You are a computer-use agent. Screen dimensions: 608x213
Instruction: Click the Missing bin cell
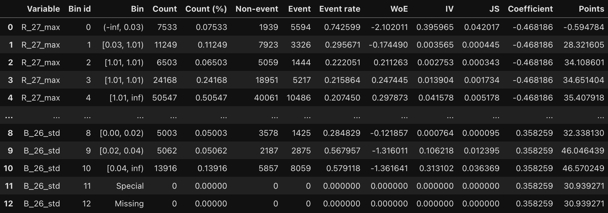(129, 204)
